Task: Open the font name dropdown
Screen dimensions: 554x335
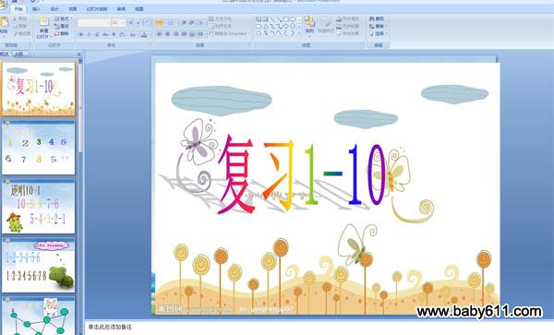Action: tap(108, 22)
